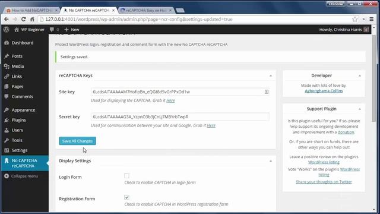The image size is (380, 214).
Task: Click Here link under Secret key
Action: click(211, 125)
